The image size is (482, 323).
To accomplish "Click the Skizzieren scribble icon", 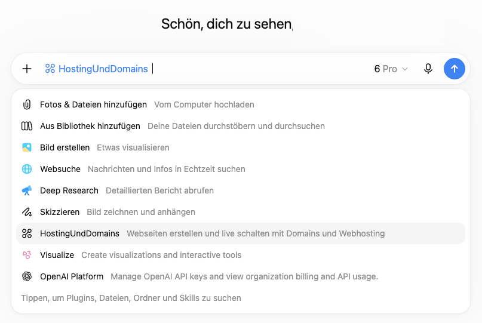I will [x=27, y=212].
